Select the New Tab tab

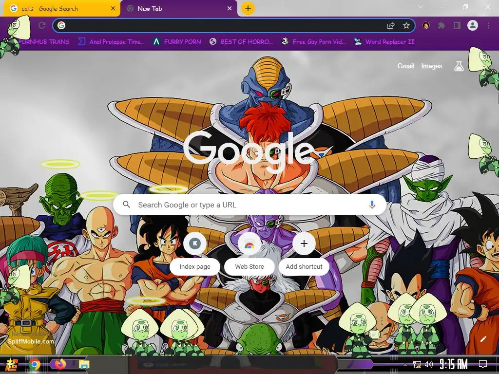(178, 9)
